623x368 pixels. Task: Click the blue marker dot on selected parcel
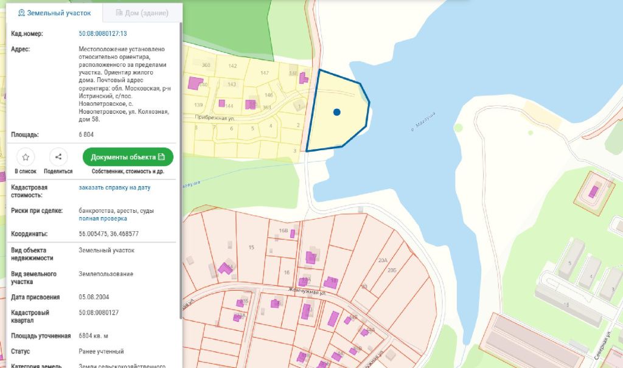coord(336,112)
